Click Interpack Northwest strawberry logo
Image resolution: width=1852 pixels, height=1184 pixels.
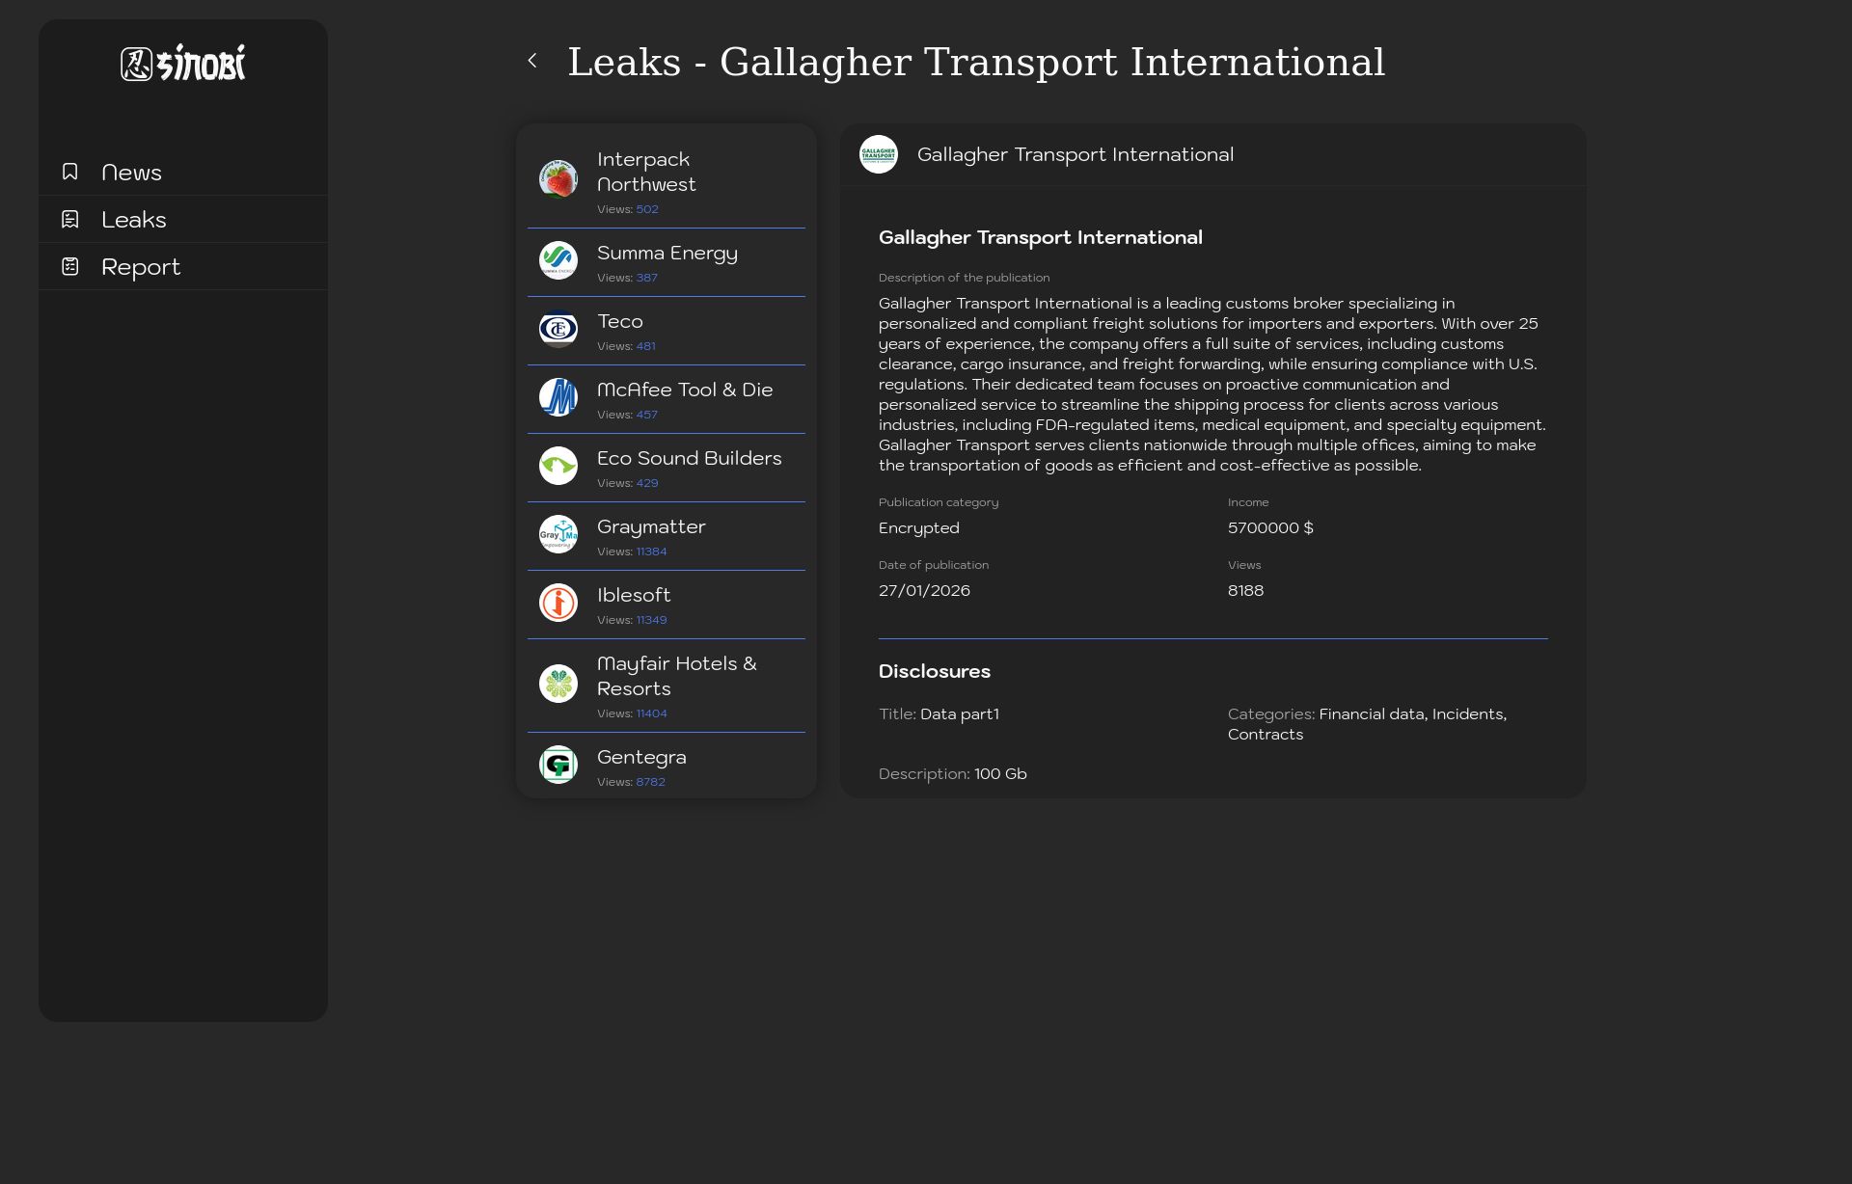(x=558, y=179)
